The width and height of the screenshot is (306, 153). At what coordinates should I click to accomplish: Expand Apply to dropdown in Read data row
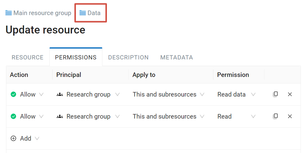169,94
